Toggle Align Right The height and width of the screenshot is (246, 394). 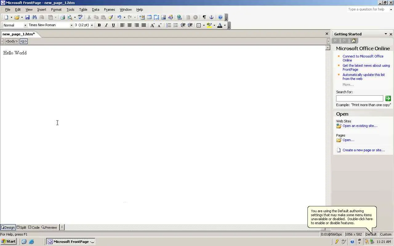click(137, 25)
